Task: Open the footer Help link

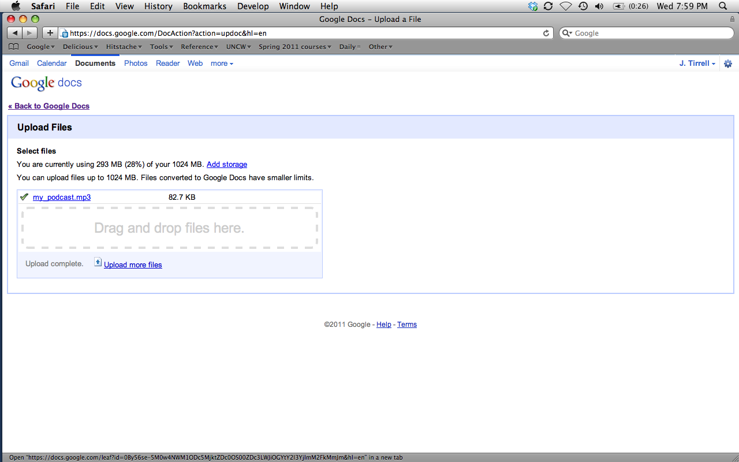Action: [384, 325]
